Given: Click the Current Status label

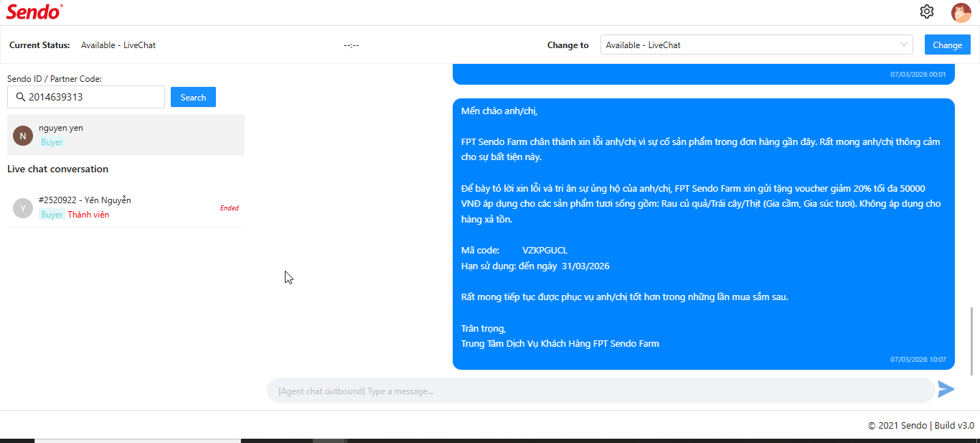Looking at the screenshot, I should pos(39,45).
